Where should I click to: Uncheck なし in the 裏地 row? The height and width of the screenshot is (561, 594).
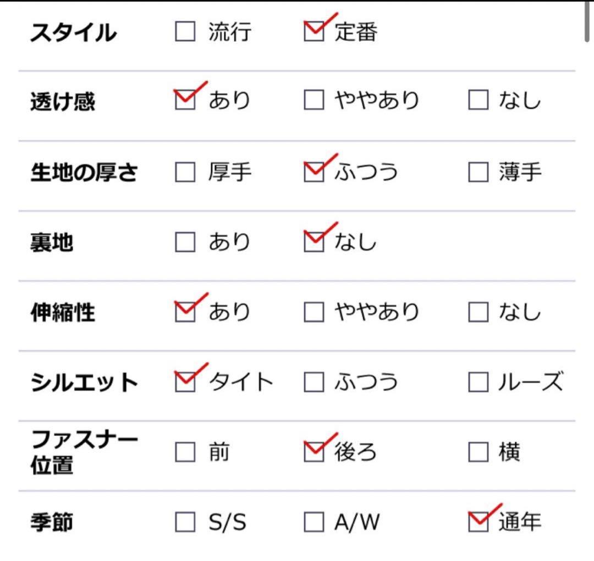click(x=314, y=242)
